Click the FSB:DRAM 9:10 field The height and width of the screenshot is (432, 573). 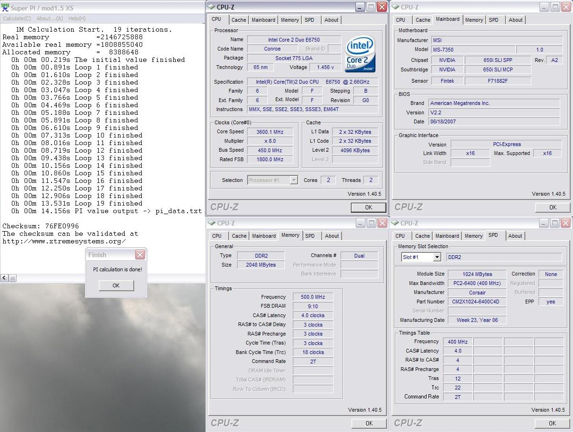313,306
